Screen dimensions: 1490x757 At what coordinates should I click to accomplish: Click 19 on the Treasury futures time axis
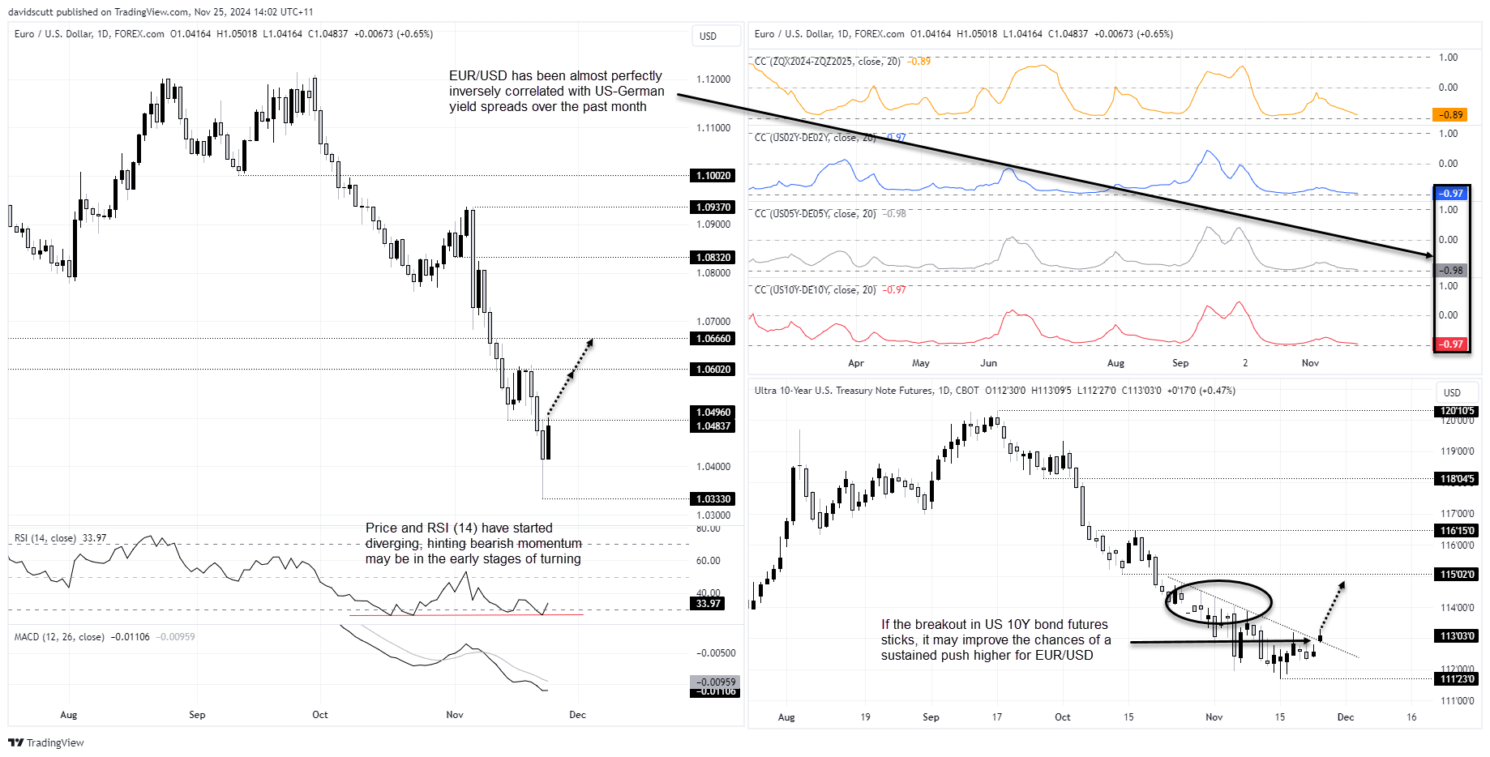click(866, 717)
